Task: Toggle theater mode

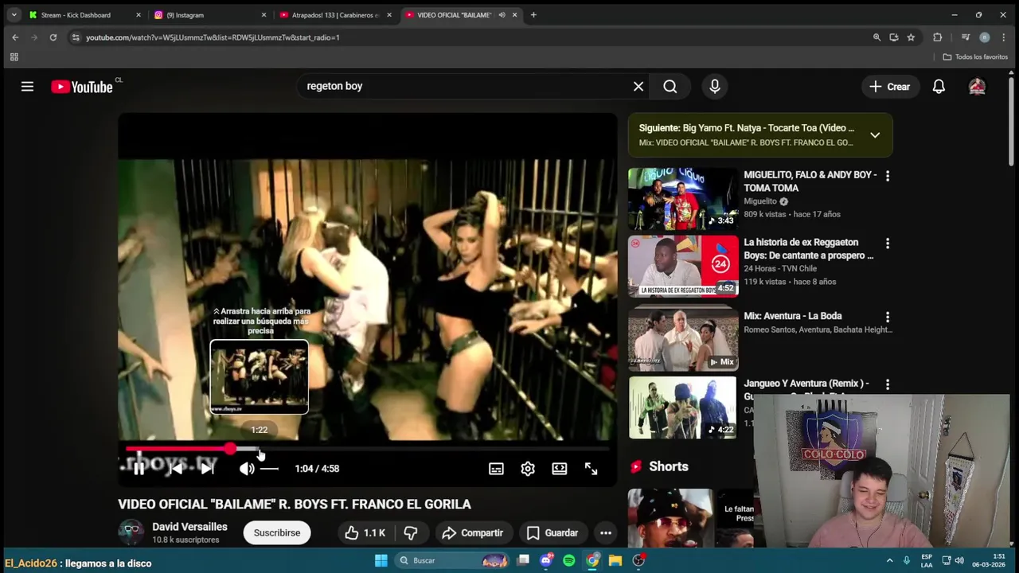Action: tap(560, 469)
